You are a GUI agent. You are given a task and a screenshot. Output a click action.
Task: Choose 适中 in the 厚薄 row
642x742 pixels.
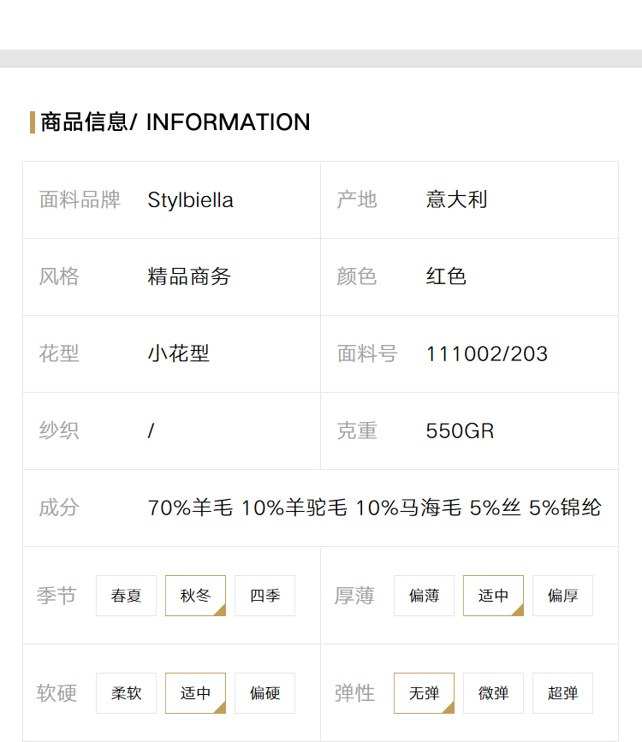[493, 596]
